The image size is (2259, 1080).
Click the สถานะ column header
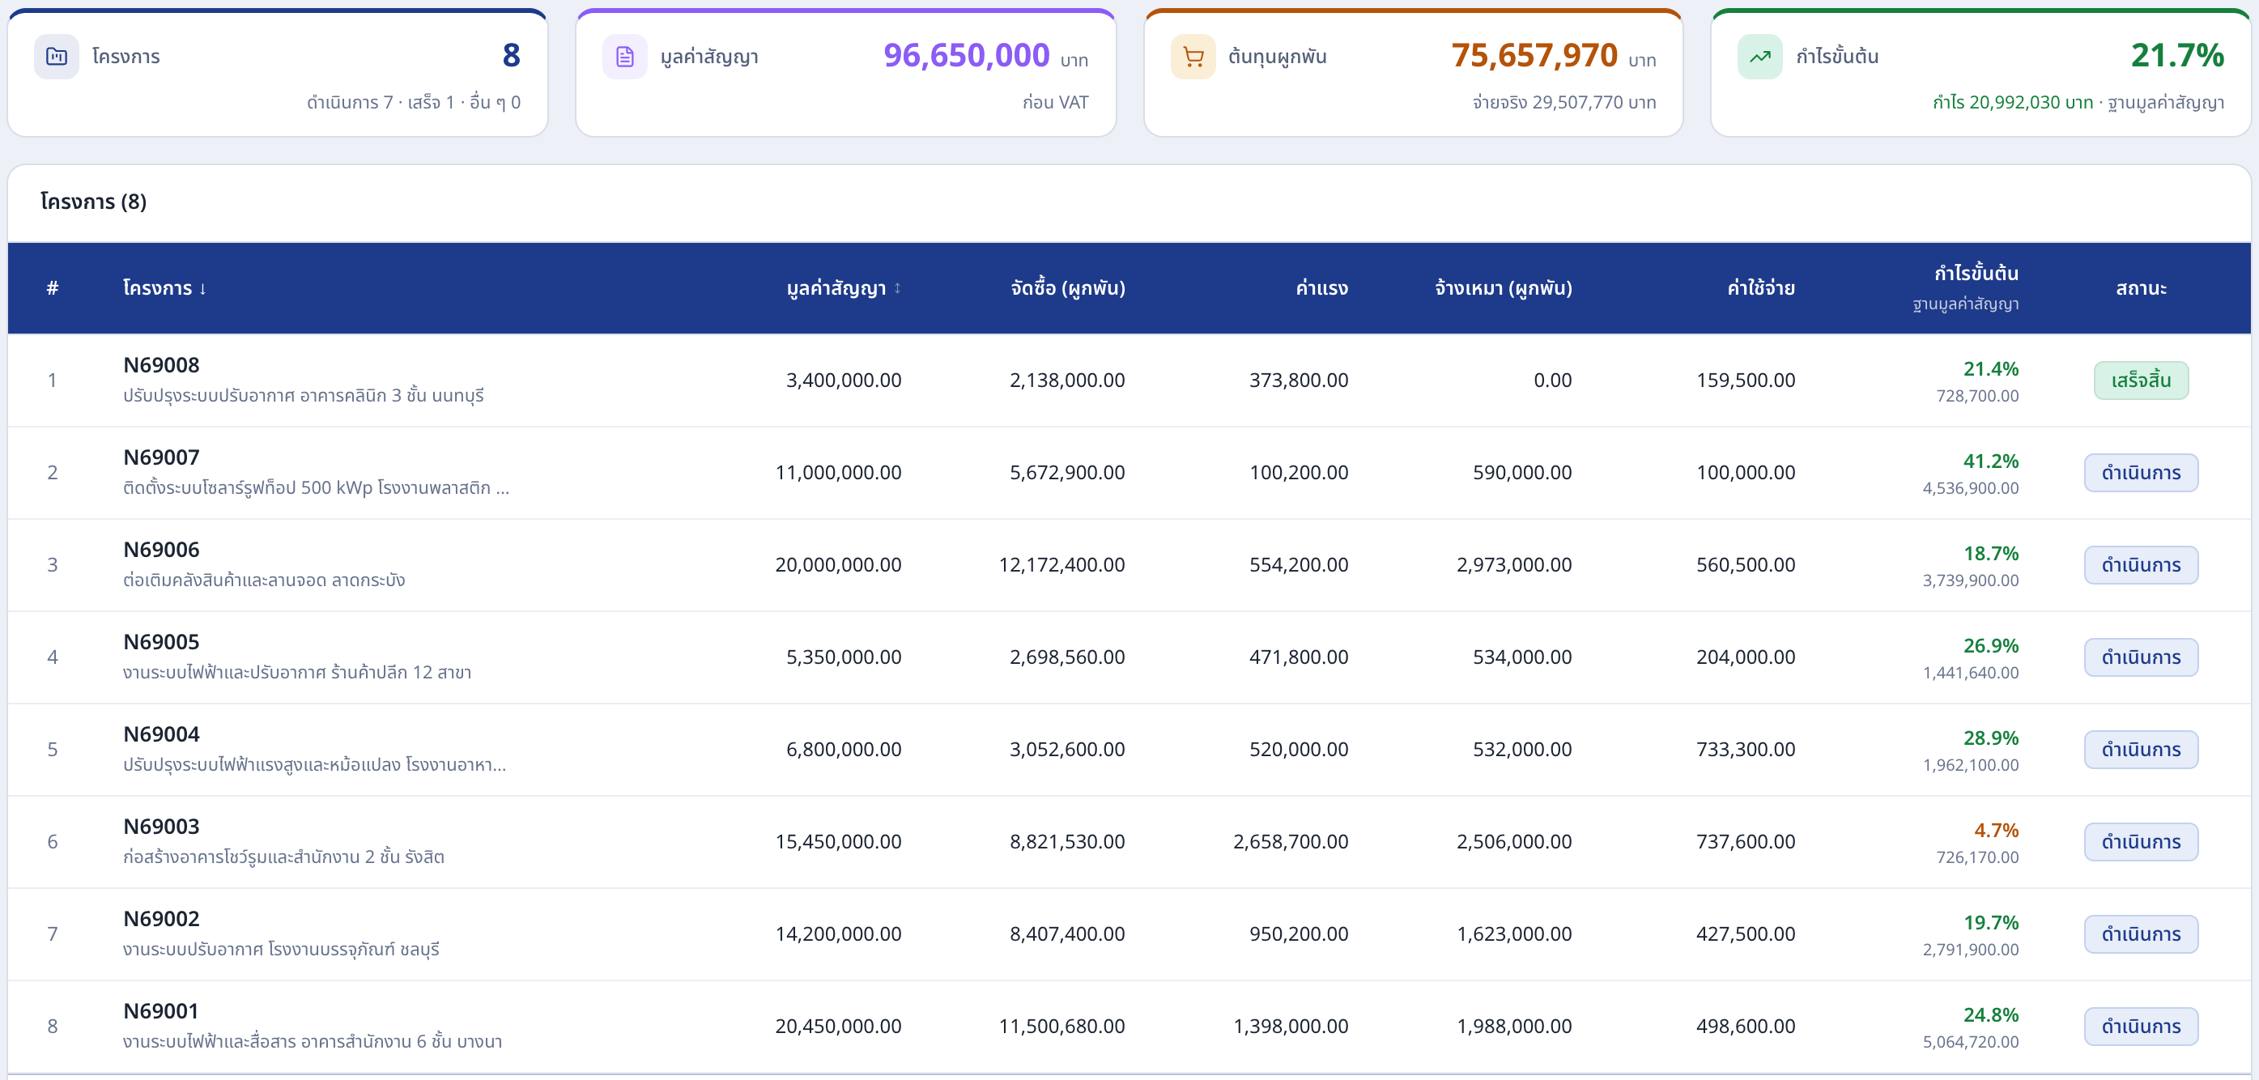2141,288
